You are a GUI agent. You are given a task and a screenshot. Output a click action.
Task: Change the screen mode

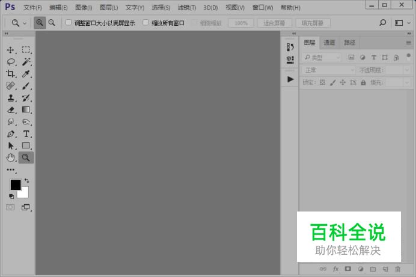pyautogui.click(x=25, y=207)
